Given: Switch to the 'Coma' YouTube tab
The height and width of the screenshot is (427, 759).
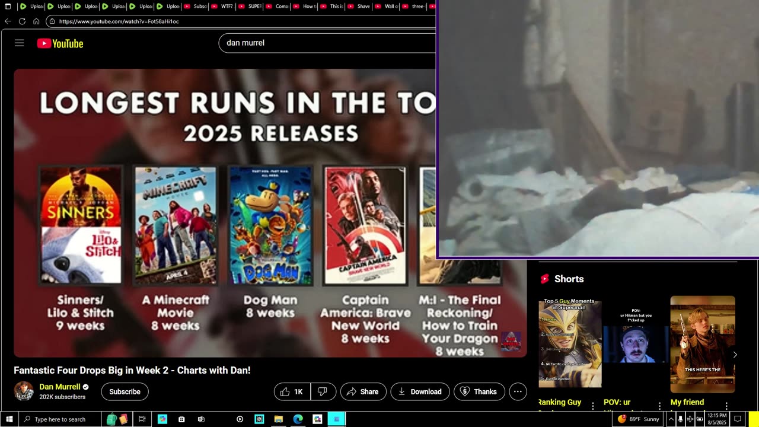Looking at the screenshot, I should [278, 7].
